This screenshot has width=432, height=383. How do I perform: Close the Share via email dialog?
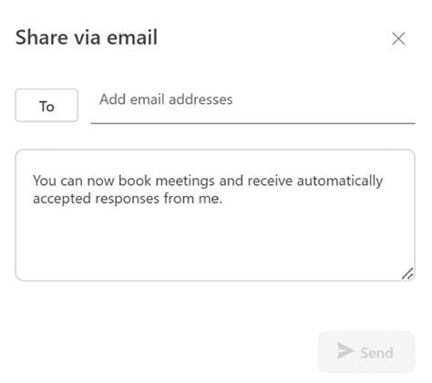[x=398, y=38]
